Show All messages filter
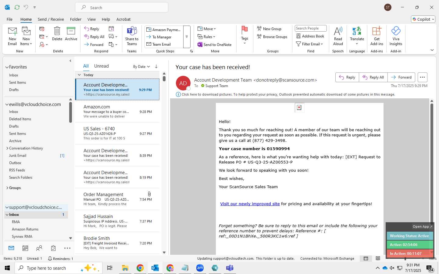Screen dimensions: 439x274 pos(86,66)
